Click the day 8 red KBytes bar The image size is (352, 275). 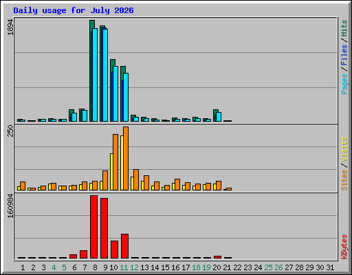tap(93, 227)
